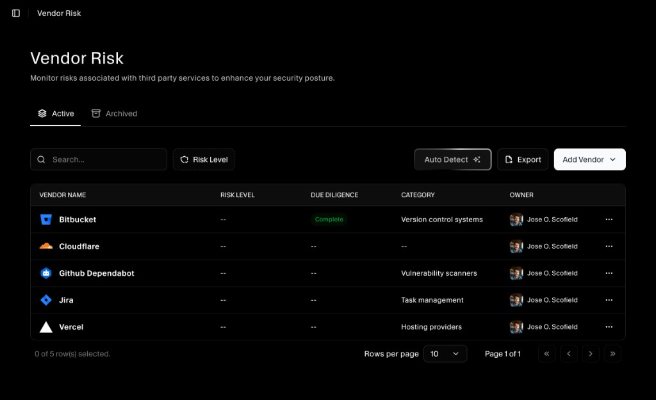The width and height of the screenshot is (656, 400).
Task: Click owner avatar in Cloudflare row
Action: 516,246
